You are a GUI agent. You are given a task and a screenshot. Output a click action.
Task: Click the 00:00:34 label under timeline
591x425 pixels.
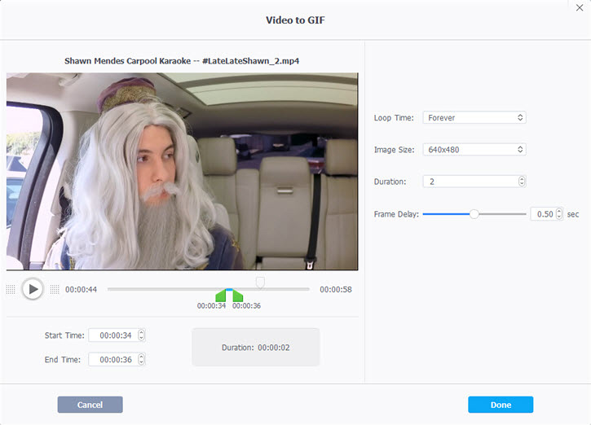[x=211, y=305]
